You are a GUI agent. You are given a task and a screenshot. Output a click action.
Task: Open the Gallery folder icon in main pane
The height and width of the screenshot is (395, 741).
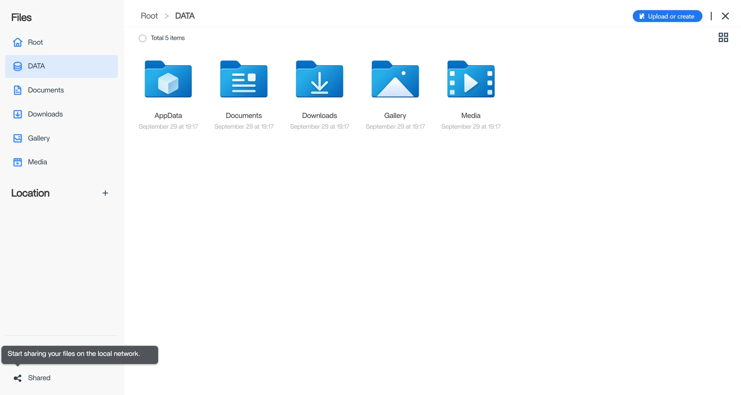pos(395,79)
